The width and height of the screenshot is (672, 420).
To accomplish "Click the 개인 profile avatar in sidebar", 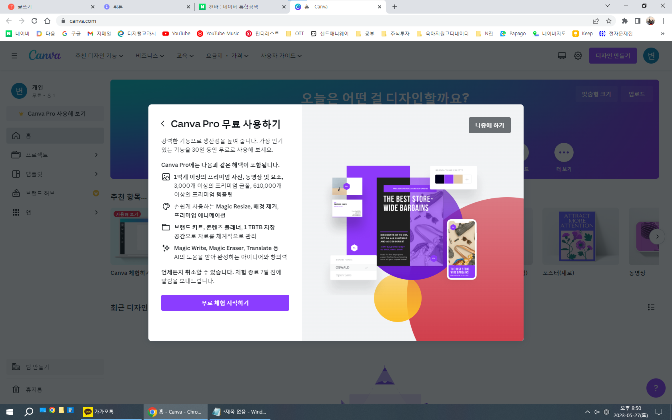I will click(x=19, y=91).
